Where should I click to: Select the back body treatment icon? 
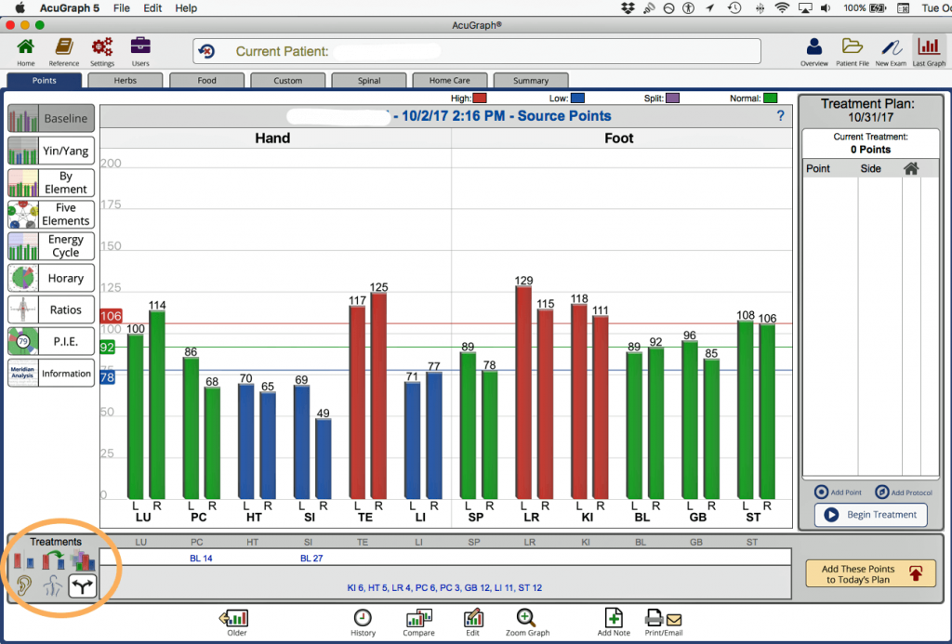tap(53, 586)
